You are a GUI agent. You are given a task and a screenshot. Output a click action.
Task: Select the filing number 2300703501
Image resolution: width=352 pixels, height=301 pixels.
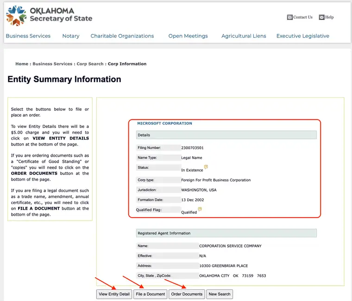pyautogui.click(x=192, y=147)
